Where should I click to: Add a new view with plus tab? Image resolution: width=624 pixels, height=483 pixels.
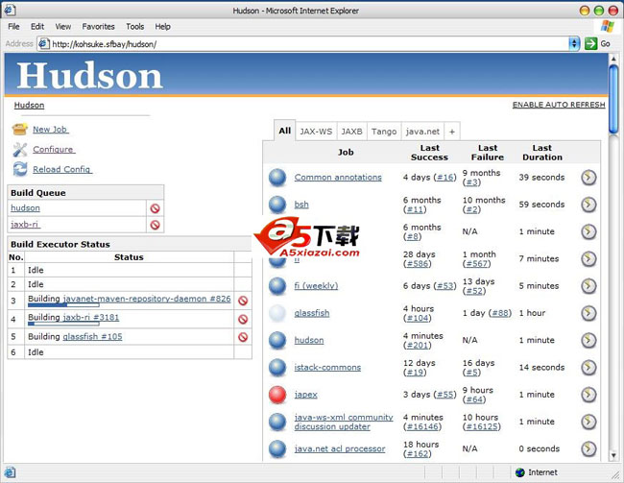tap(452, 132)
